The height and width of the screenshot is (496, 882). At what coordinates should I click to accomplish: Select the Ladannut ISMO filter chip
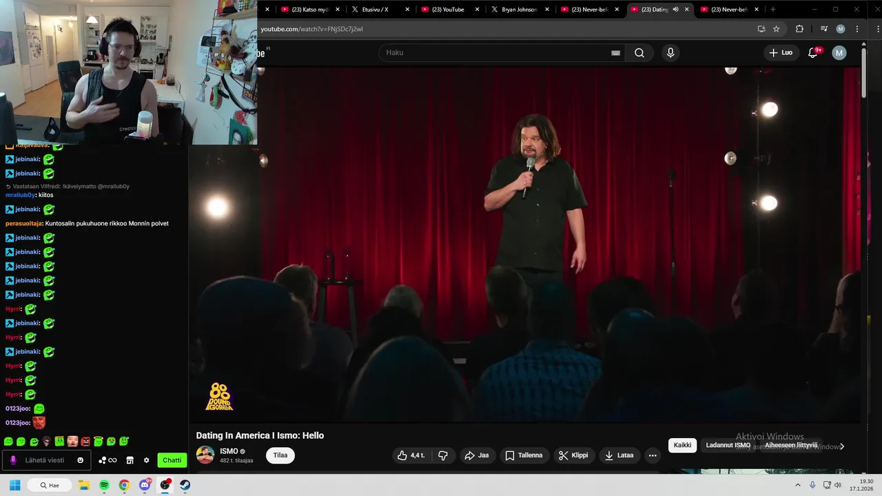click(728, 445)
